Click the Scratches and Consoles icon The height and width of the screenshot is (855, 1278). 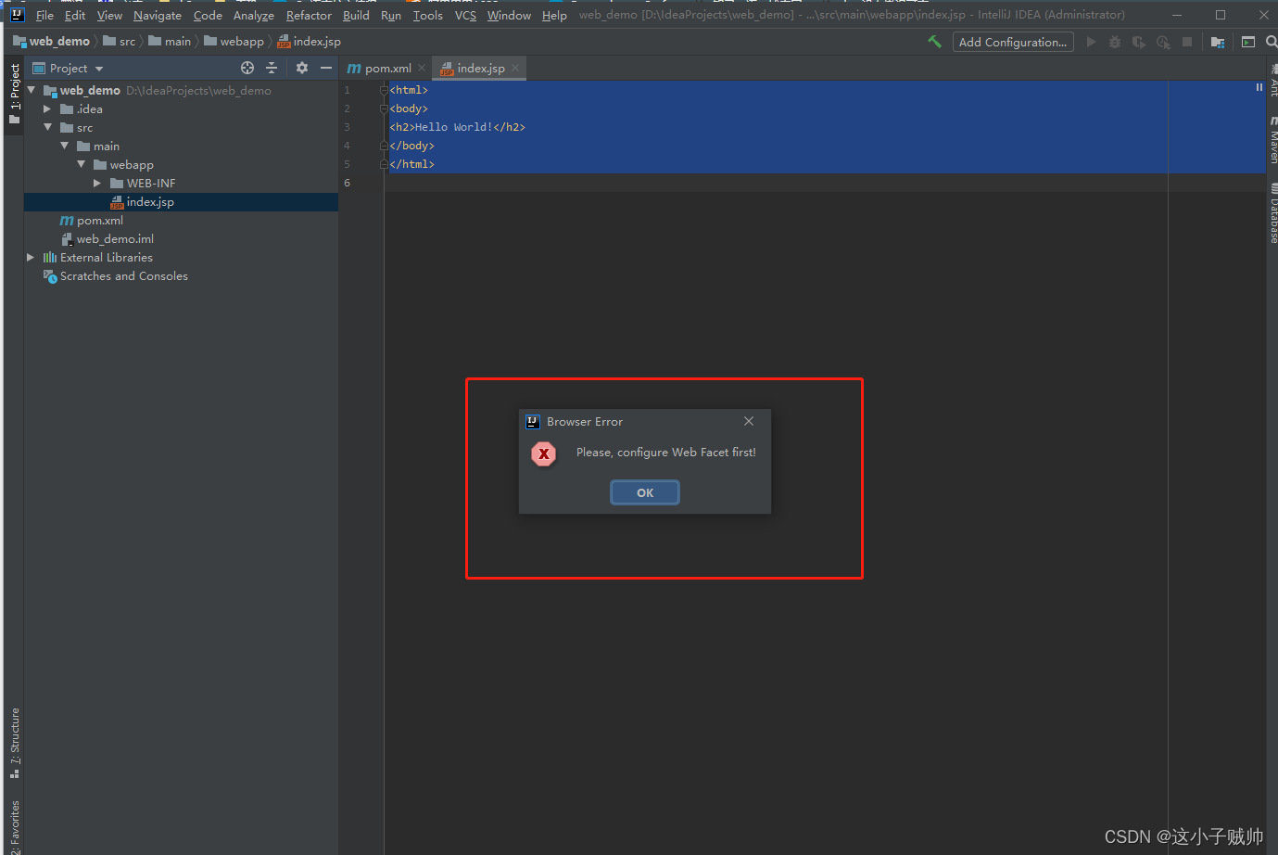(x=50, y=276)
